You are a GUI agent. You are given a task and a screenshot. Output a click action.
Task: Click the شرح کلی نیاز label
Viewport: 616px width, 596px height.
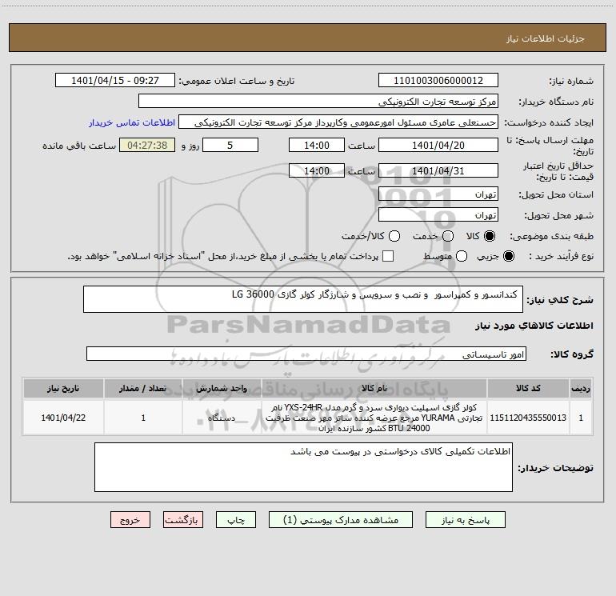click(560, 300)
